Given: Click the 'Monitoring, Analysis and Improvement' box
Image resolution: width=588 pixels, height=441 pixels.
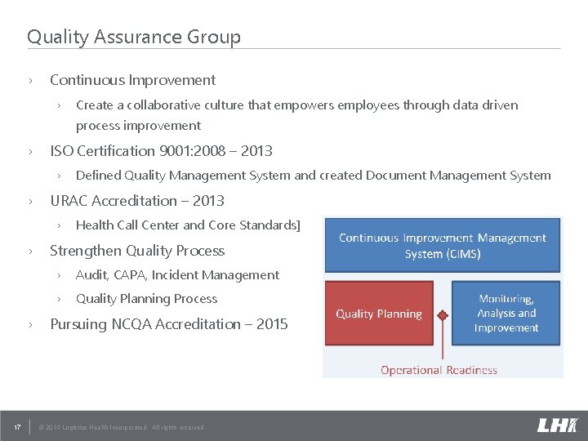Looking at the screenshot, I should coord(506,313).
